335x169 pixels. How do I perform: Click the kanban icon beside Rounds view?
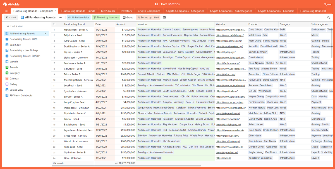7,67
